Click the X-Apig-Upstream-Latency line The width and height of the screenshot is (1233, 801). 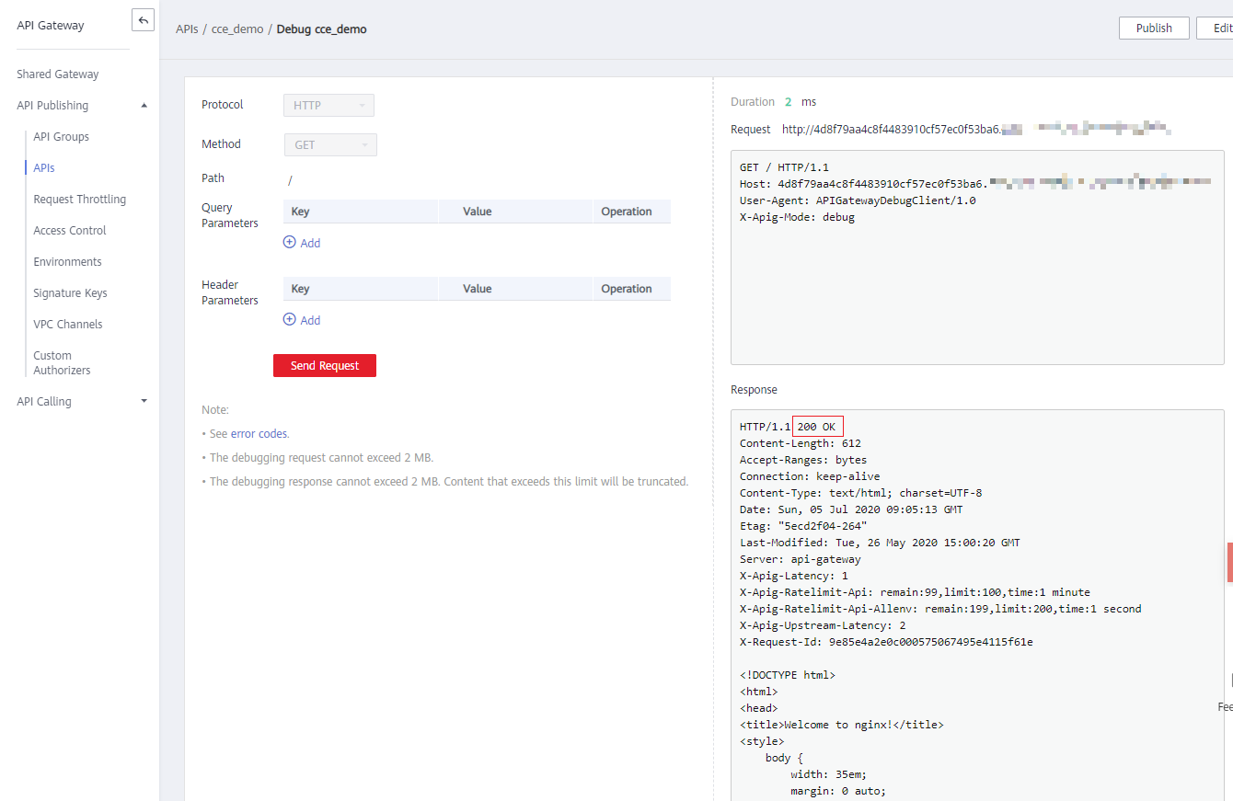(823, 625)
